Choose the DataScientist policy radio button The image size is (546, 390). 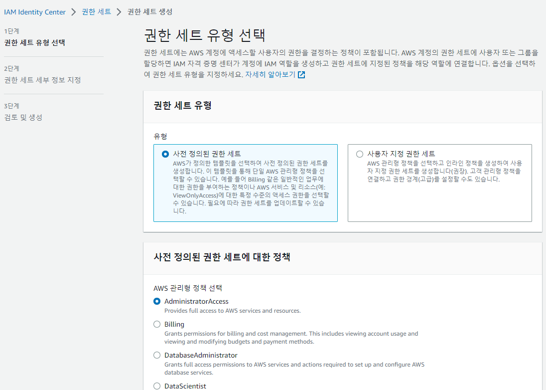coord(157,386)
